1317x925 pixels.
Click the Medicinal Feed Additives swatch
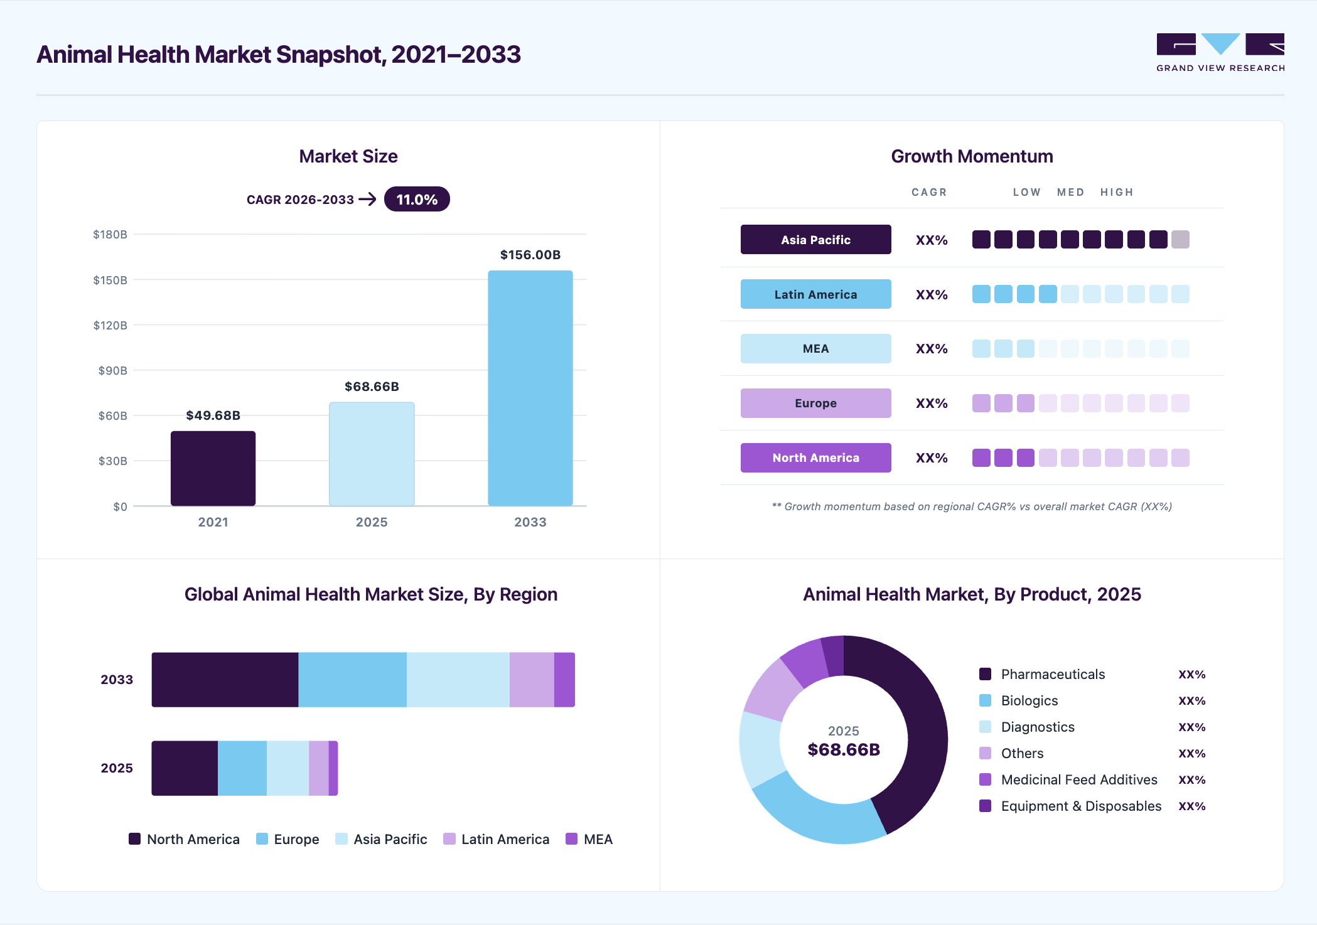[x=985, y=779]
